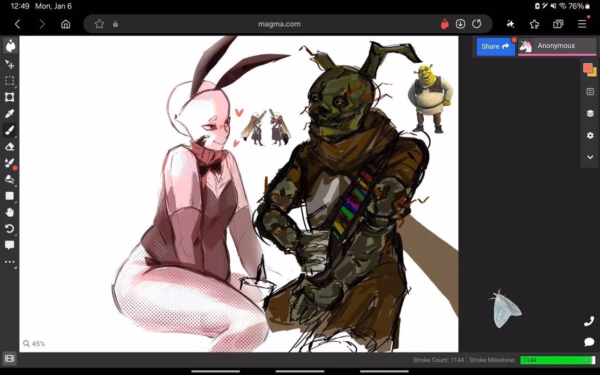Open the filmstrip icon in bottom bar

[10, 359]
